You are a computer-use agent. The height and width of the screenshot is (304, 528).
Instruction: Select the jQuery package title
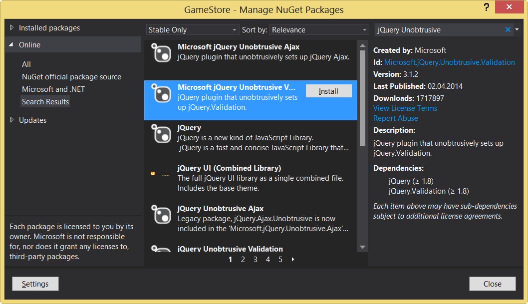point(189,128)
